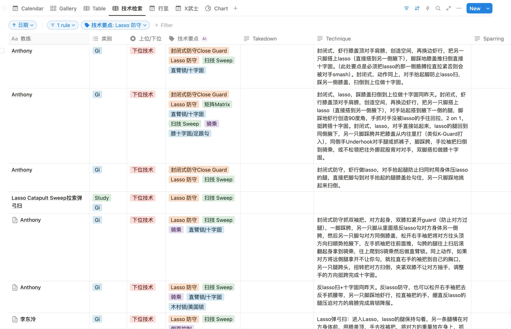The width and height of the screenshot is (511, 329).
Task: Switch to the Chart view tab
Action: click(x=217, y=9)
